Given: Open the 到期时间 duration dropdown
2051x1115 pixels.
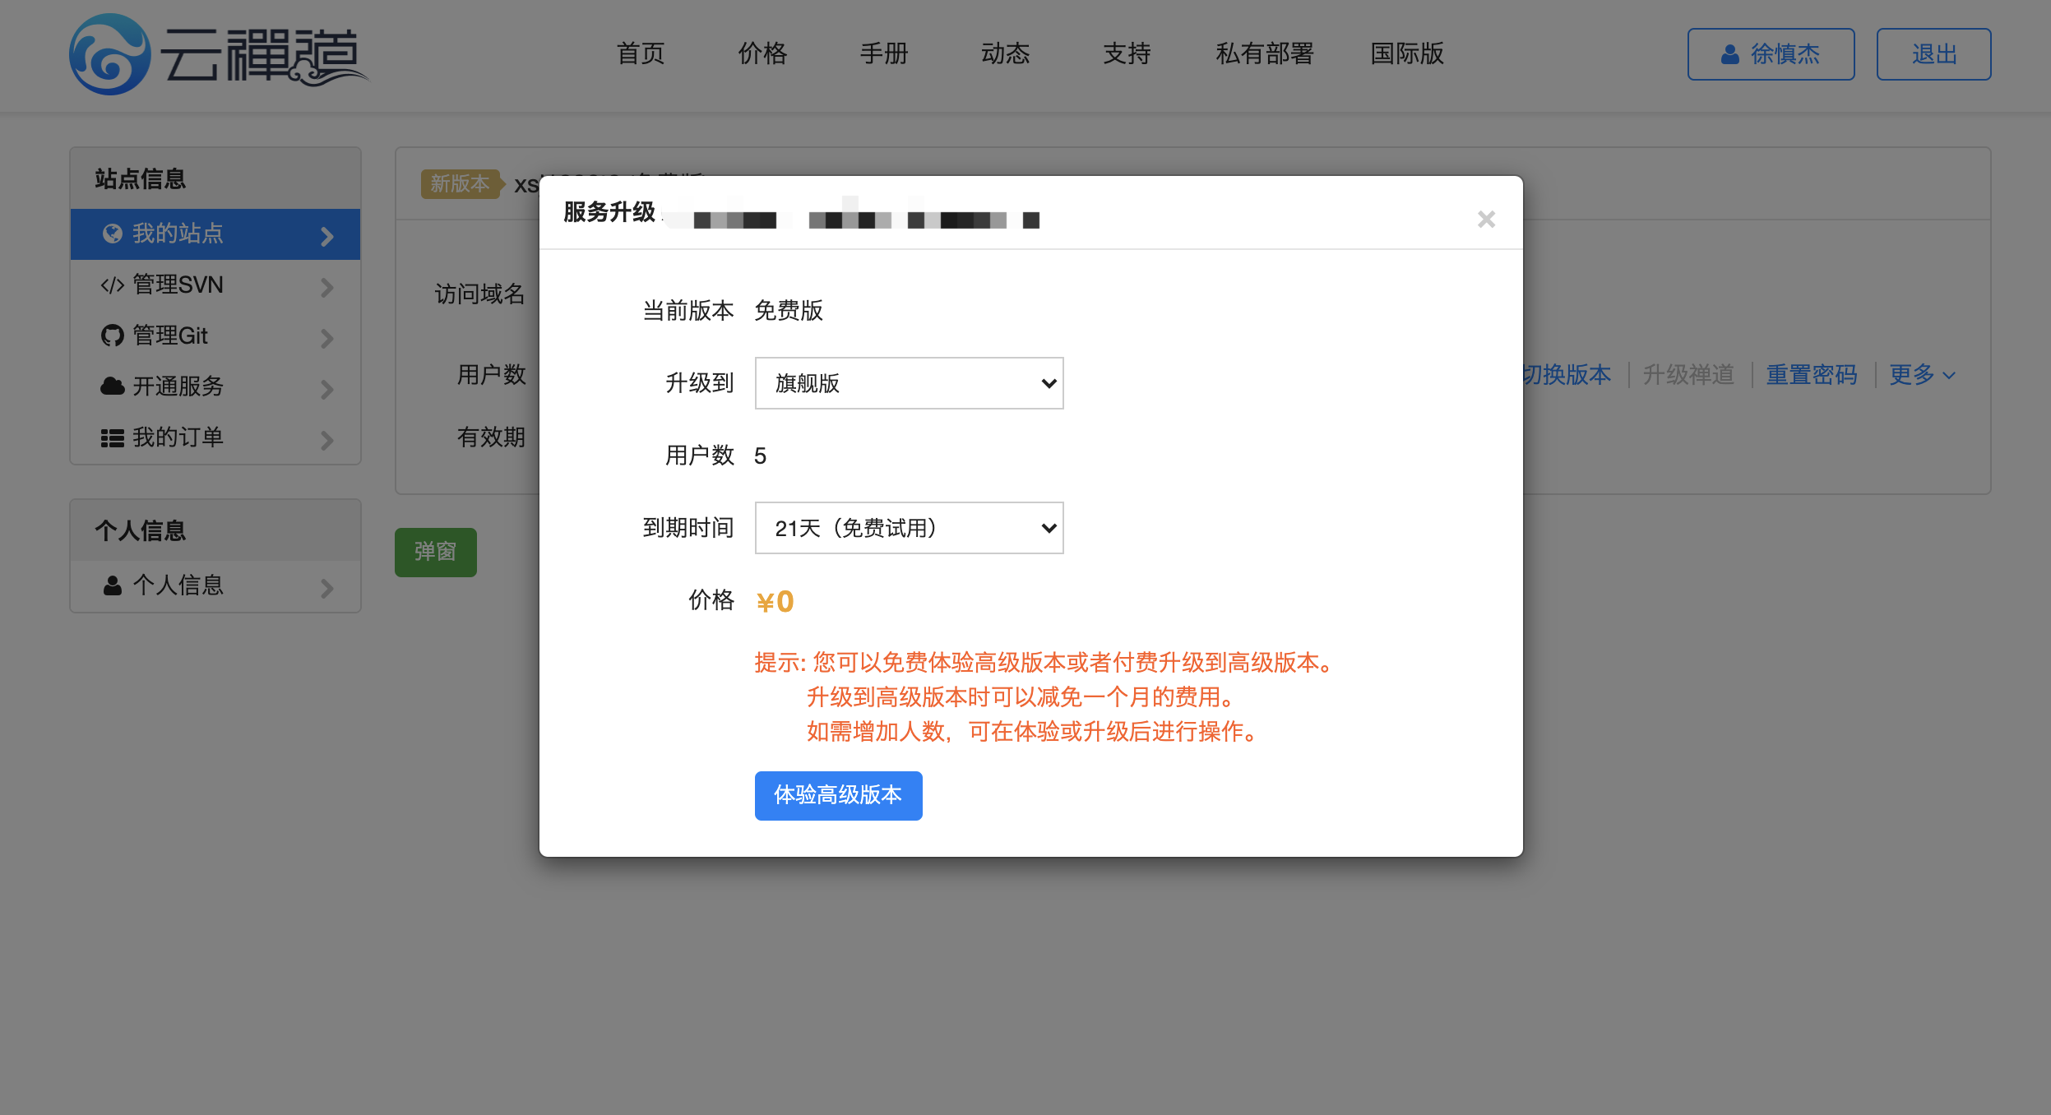Looking at the screenshot, I should click(x=909, y=528).
